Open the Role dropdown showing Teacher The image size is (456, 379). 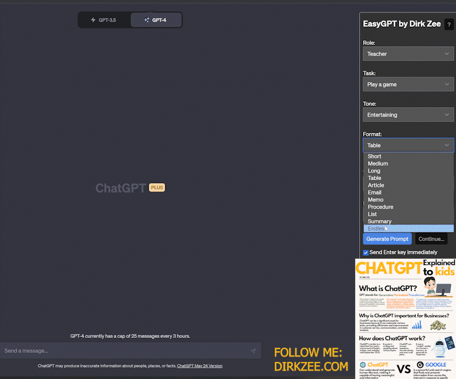(x=408, y=54)
